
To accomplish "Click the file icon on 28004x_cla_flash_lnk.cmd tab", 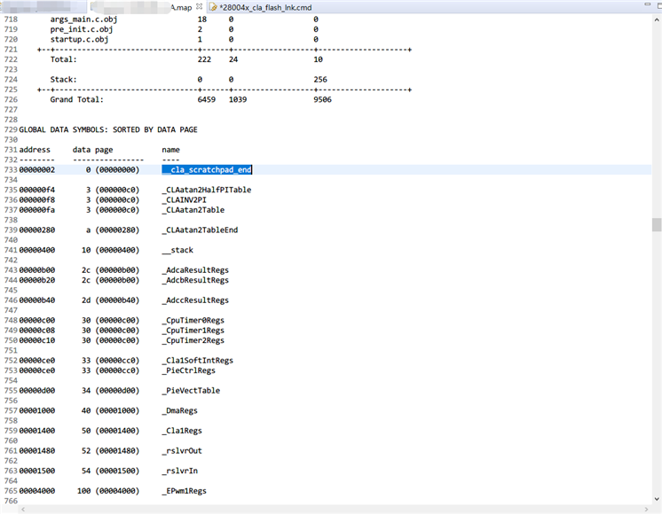I will 213,7.
